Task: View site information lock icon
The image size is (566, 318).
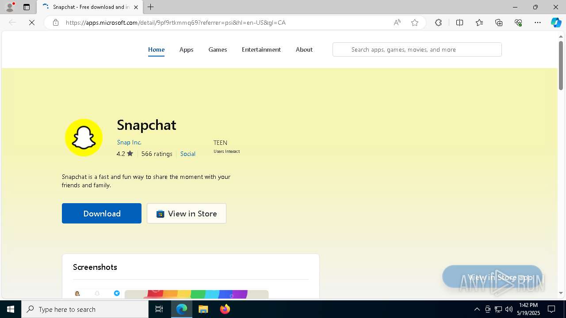Action: (x=56, y=23)
